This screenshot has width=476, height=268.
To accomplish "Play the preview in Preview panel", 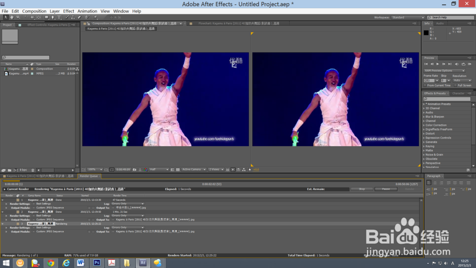I will (x=438, y=64).
